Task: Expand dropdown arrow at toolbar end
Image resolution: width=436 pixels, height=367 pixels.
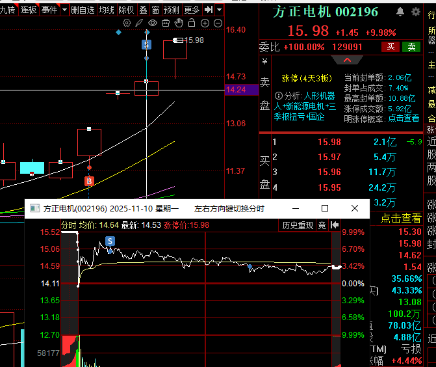Action: click(x=220, y=10)
